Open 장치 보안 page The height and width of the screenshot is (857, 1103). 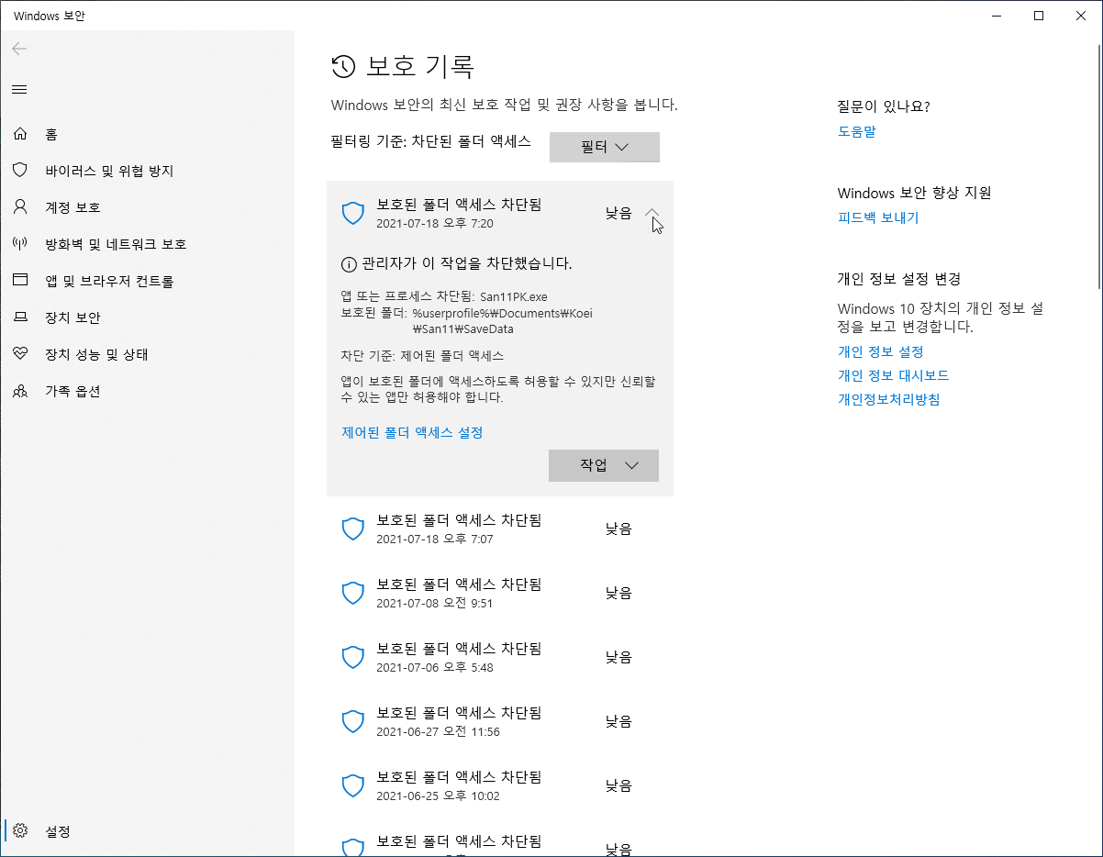(x=147, y=317)
